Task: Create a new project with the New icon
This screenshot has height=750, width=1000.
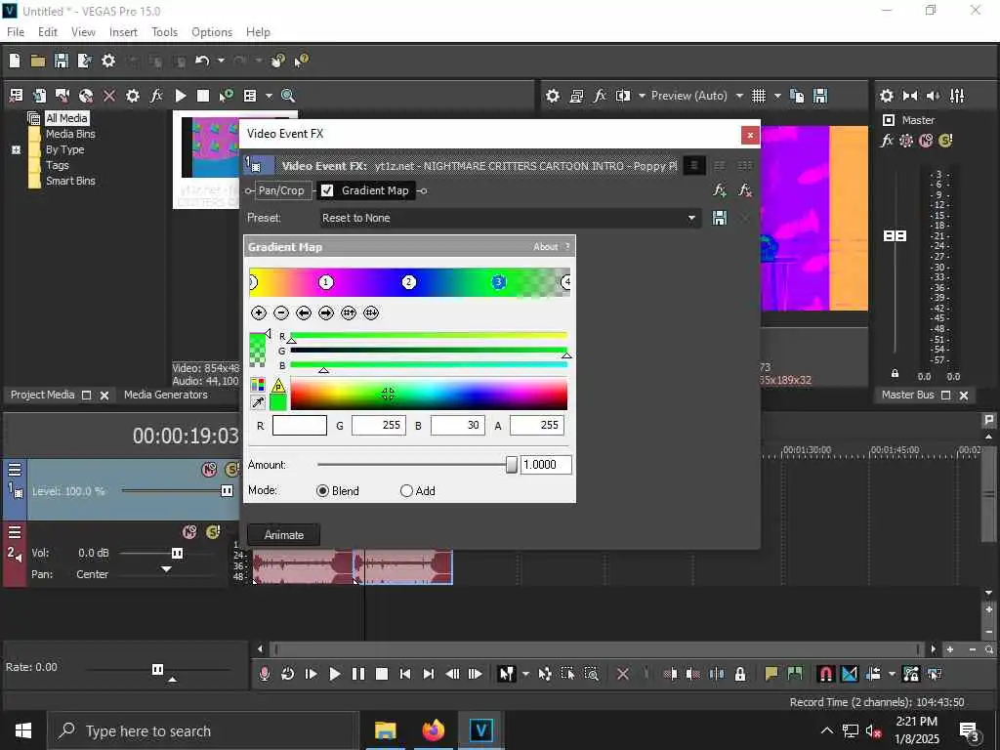Action: (15, 61)
